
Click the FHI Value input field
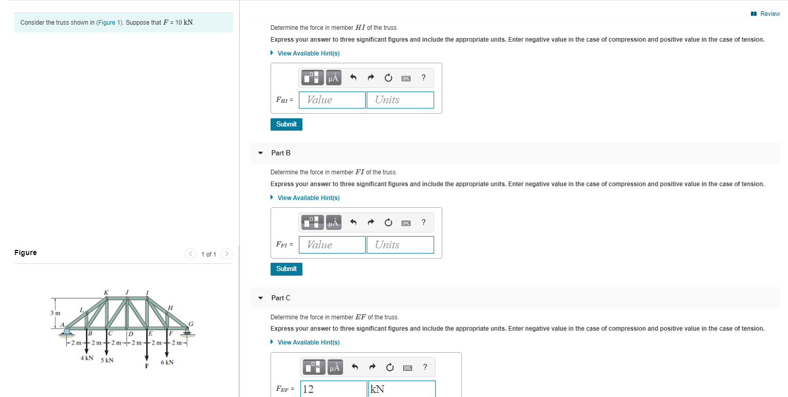pyautogui.click(x=332, y=100)
